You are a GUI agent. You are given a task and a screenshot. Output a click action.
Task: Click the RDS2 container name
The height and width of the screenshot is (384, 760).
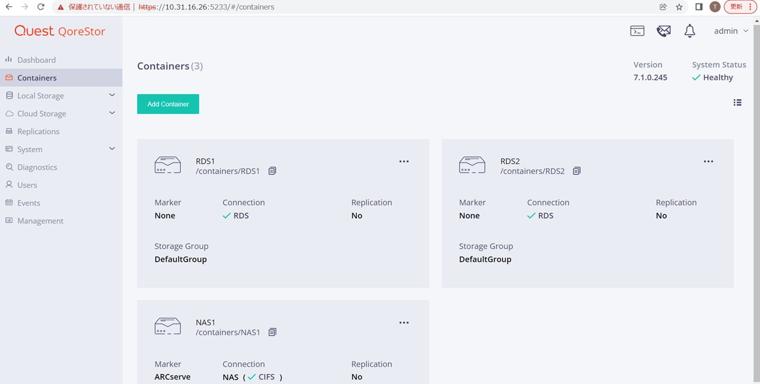510,161
